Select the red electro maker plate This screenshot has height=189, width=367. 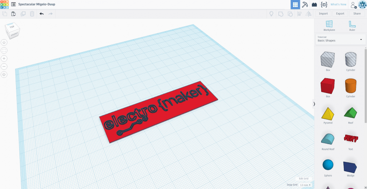(x=159, y=112)
